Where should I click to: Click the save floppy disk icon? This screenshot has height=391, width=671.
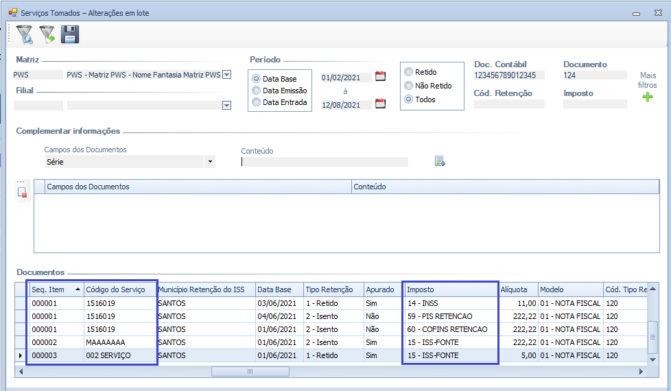(x=70, y=34)
